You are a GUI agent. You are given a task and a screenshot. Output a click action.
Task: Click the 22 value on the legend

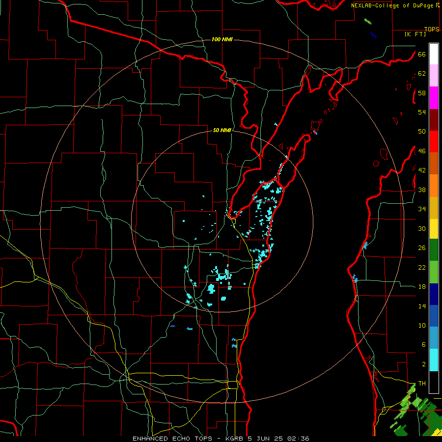(422, 267)
